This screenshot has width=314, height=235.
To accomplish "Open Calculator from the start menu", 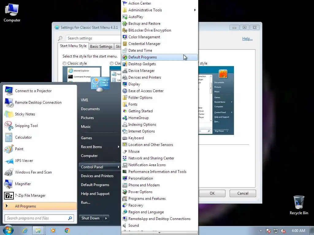I will pos(40,137).
